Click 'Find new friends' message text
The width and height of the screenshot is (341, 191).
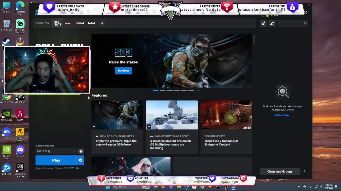[282, 108]
